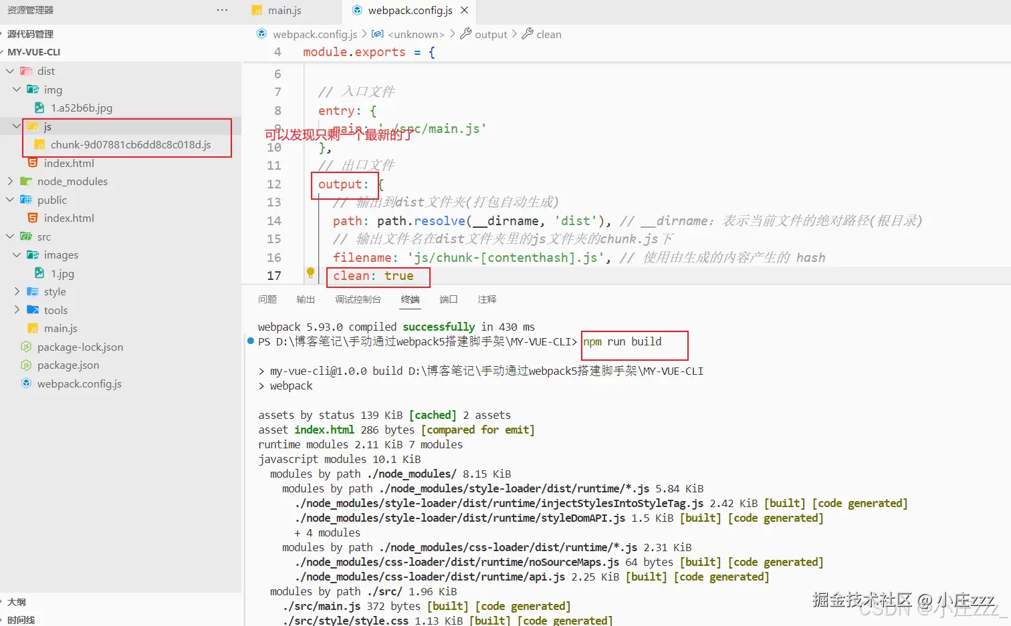Click the lightbulb quick-fix icon at line 17
This screenshot has height=626, width=1011.
click(310, 273)
